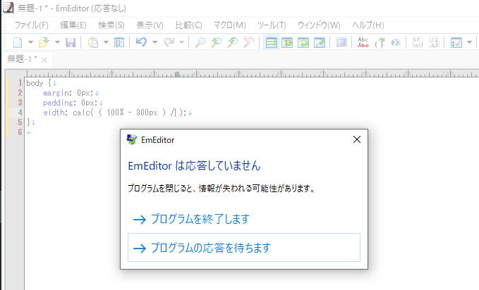
Task: Click the Open folder icon
Action: coord(44,42)
